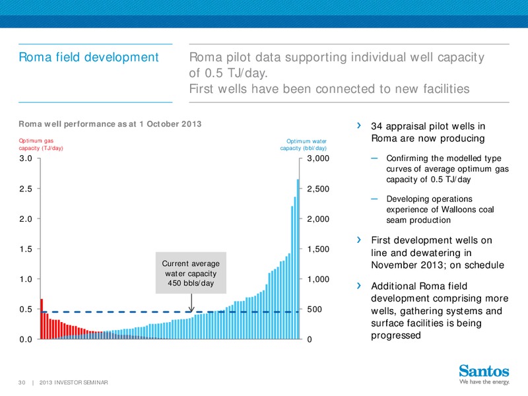Click the chevron bullet beside '34 appraisal pilot wells'
Screen dimensions: 528x396
[359, 125]
